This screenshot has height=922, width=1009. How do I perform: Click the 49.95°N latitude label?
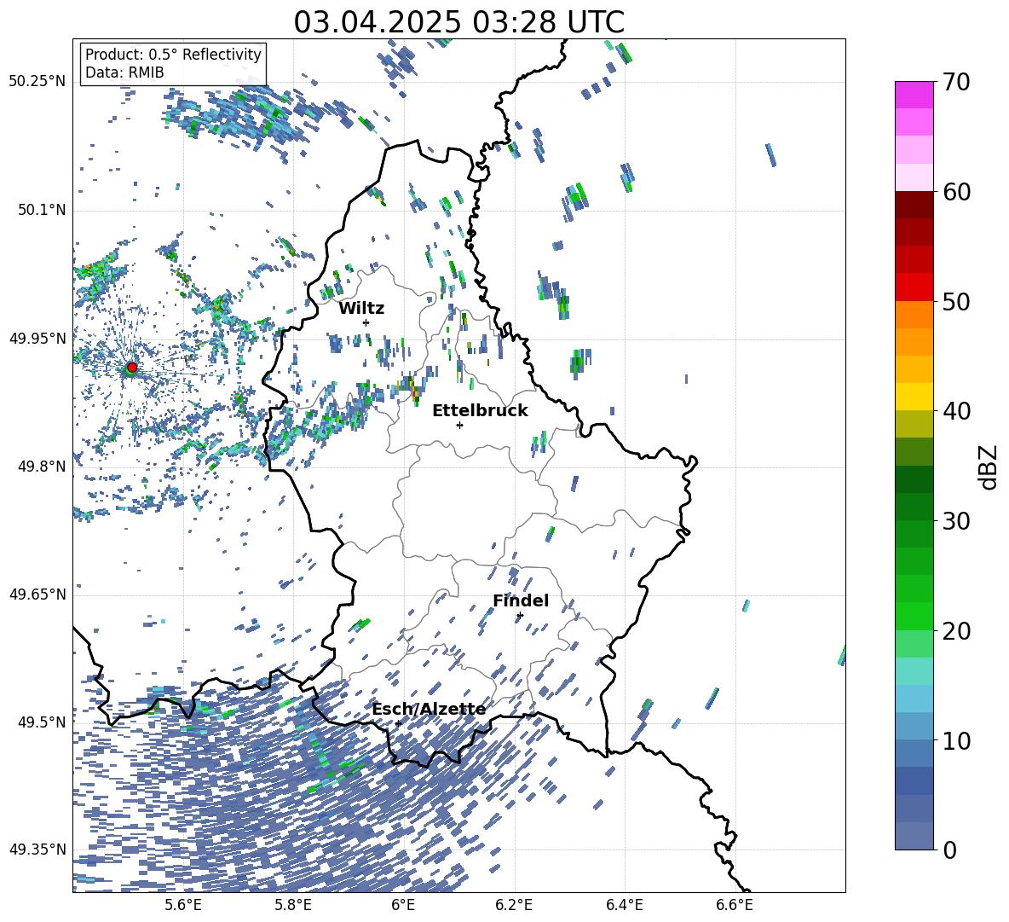click(37, 339)
